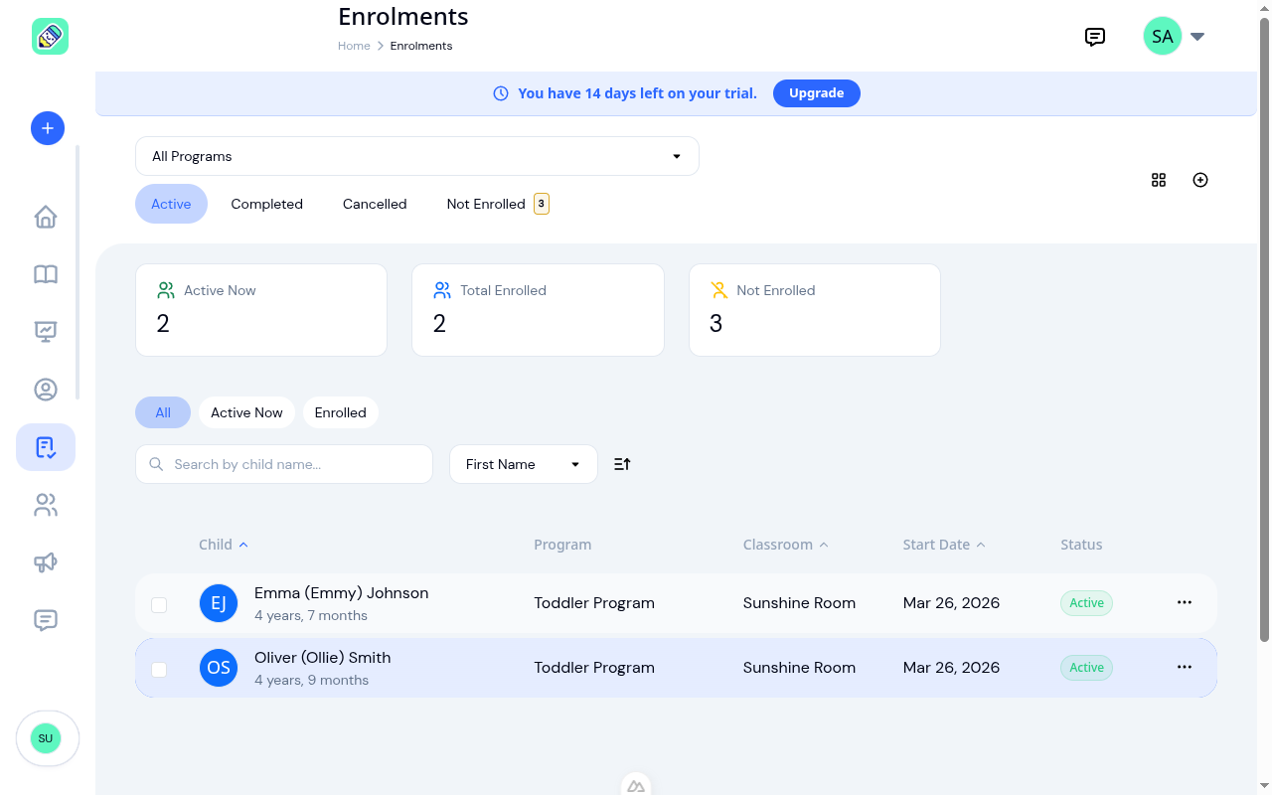Click the page vertical scrollbar
The width and height of the screenshot is (1272, 795).
[1265, 328]
